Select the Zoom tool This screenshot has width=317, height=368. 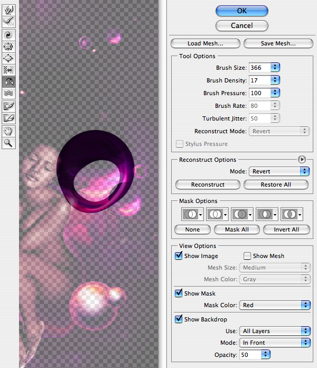pyautogui.click(x=8, y=143)
